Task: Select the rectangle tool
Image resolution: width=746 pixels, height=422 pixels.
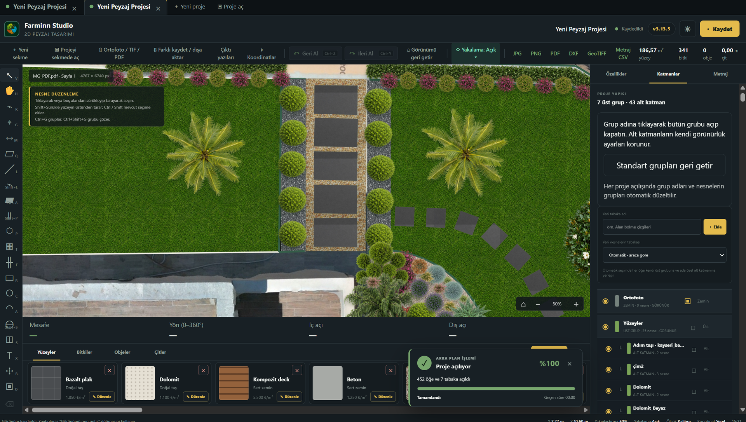Action: pyautogui.click(x=10, y=278)
